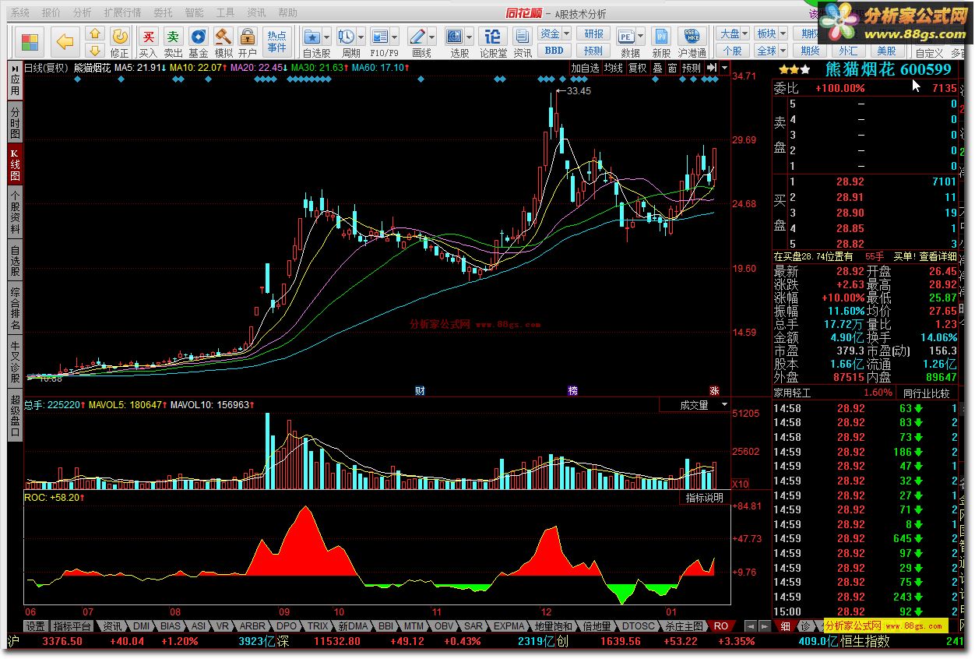
Task: Click the 同行业比较 button
Action: tap(926, 393)
